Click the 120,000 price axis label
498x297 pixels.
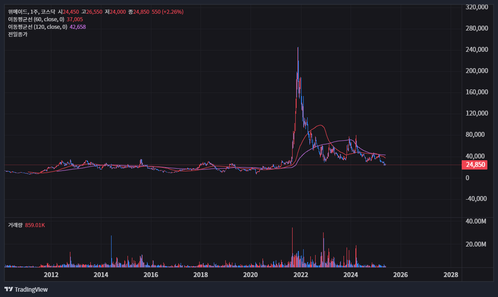[x=477, y=113]
